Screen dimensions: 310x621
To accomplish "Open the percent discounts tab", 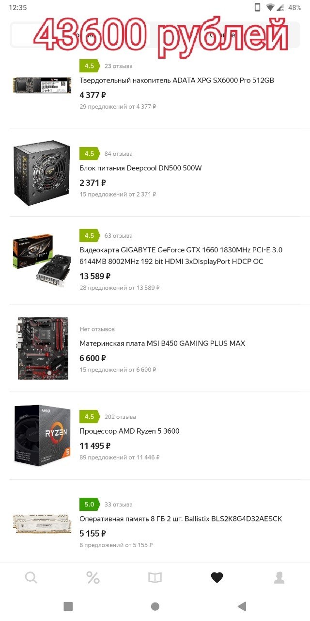I will coord(93,577).
